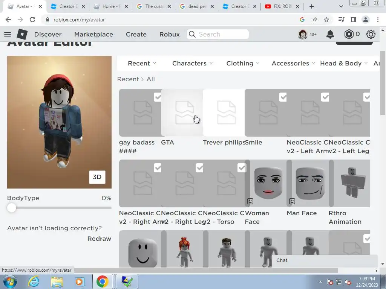This screenshot has width=386, height=289.
Task: Go to the Roblox home logo
Action: [22, 34]
